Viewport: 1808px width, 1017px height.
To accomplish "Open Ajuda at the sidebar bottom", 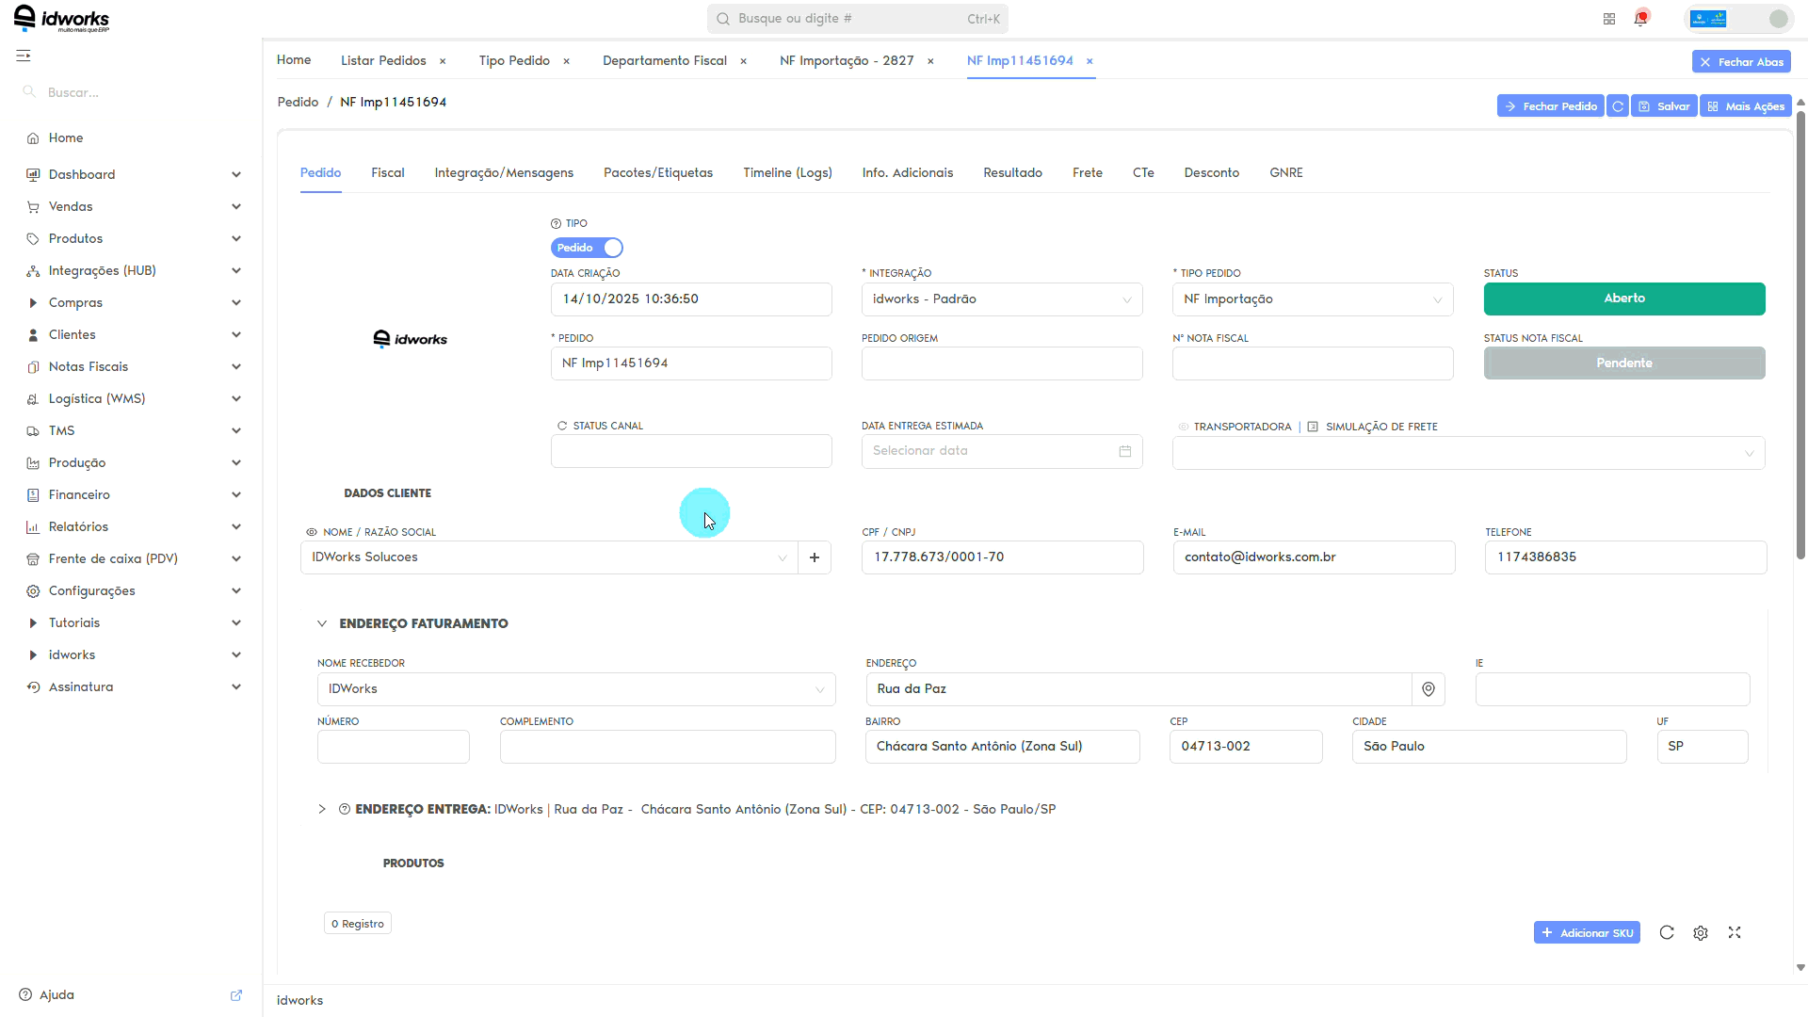I will click(56, 994).
